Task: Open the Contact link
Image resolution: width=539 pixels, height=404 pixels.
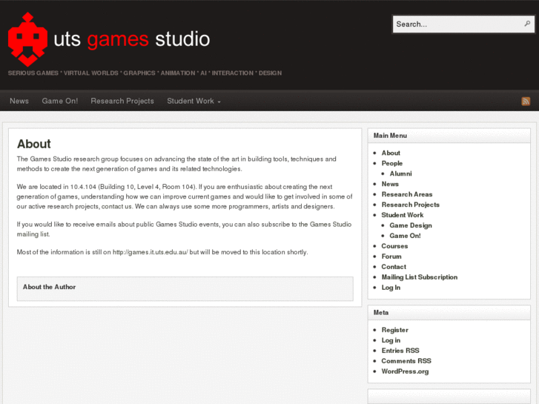Action: point(394,267)
